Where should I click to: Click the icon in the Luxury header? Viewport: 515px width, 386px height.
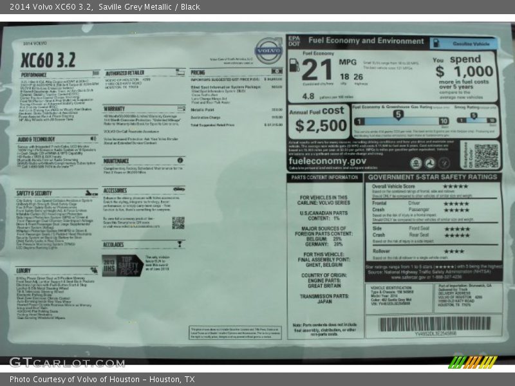click(94, 270)
